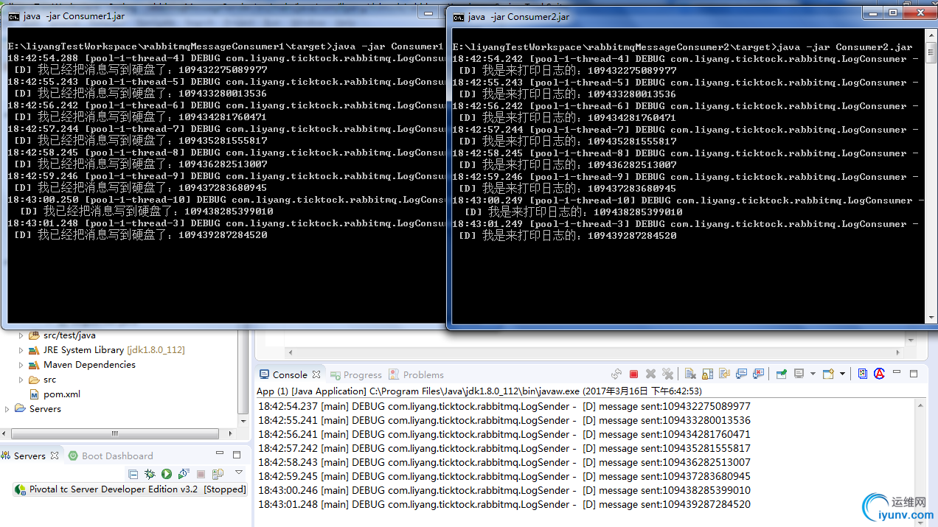Toggle show console on standard output change
The height and width of the screenshot is (527, 938).
741,374
